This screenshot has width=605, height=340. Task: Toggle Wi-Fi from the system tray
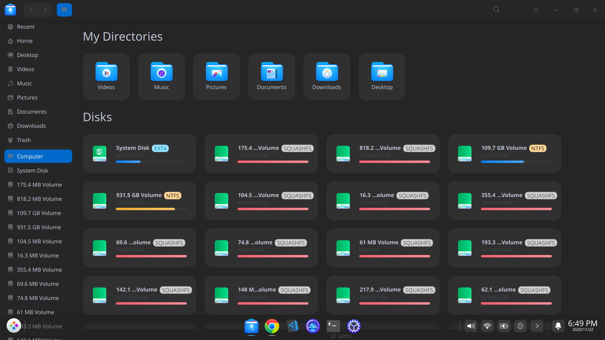tap(487, 326)
